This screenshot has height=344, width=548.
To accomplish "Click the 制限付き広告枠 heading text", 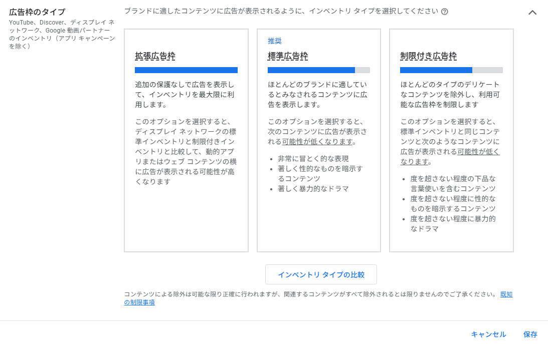I will click(x=428, y=56).
